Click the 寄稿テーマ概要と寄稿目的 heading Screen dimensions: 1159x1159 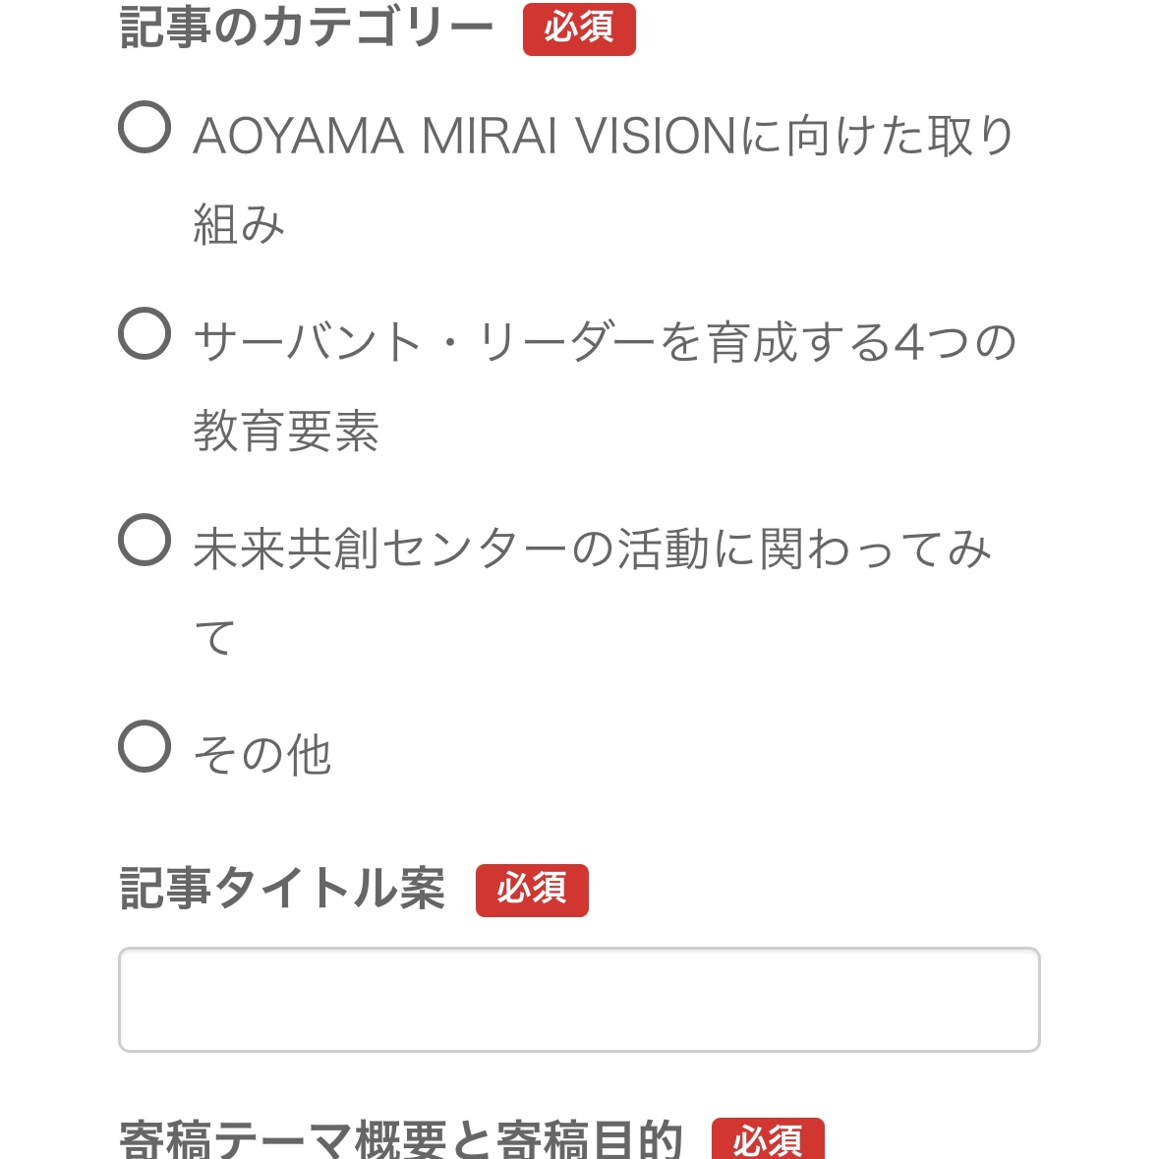400,1139
